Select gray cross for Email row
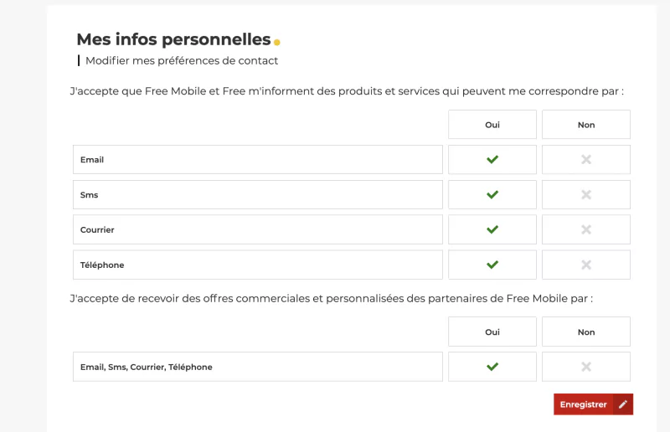Viewport: 670px width, 432px height. (x=586, y=159)
